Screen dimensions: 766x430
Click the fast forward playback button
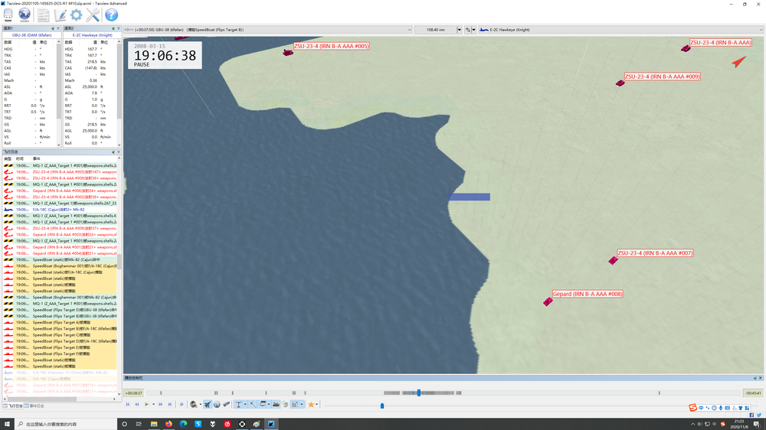coord(160,404)
